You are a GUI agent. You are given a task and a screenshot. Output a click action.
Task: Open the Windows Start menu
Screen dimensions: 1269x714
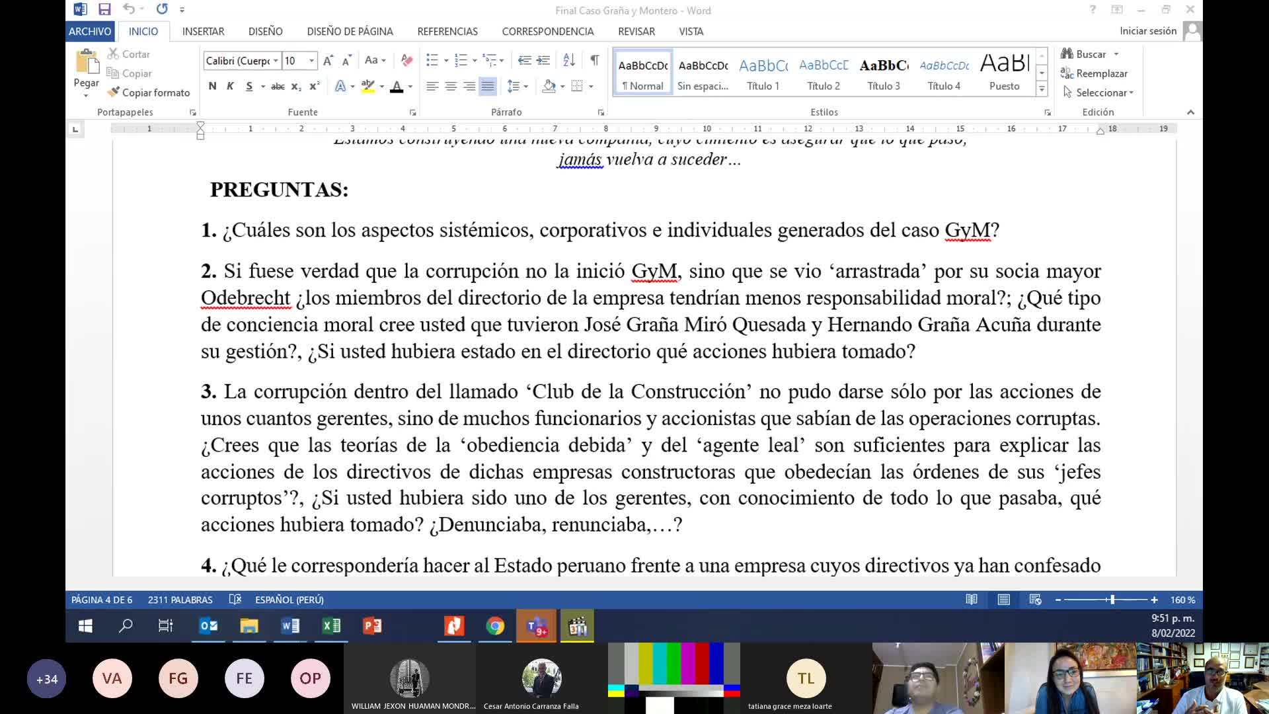[85, 625]
